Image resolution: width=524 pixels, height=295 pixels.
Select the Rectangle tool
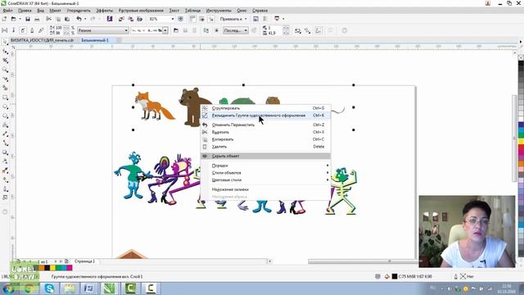[x=5, y=98]
